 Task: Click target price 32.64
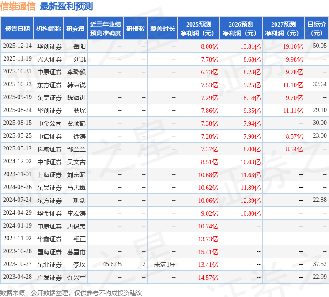point(320,85)
